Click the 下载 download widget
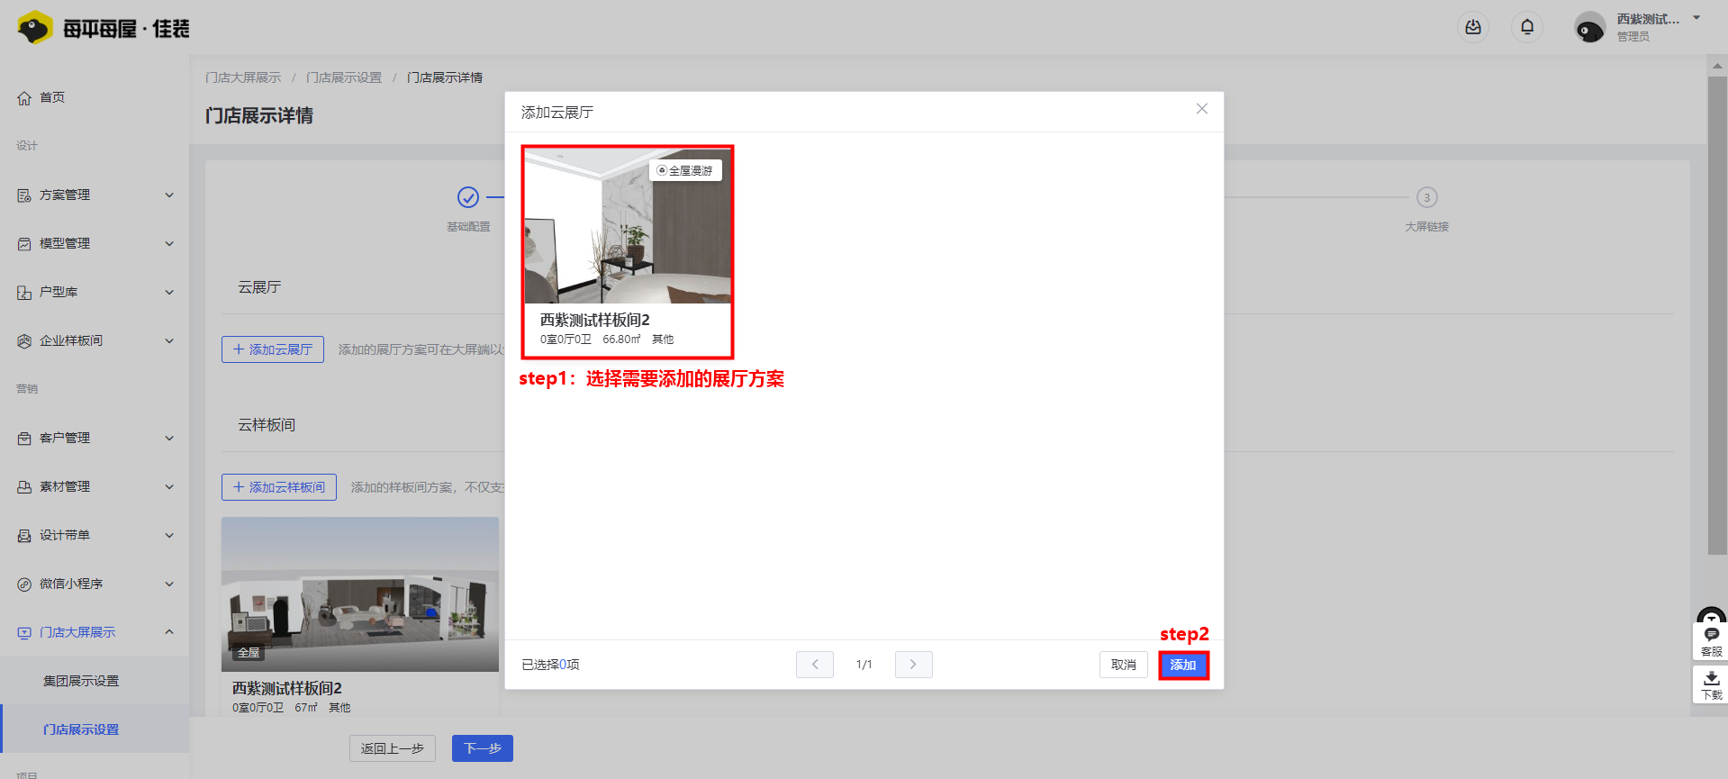Image resolution: width=1728 pixels, height=779 pixels. pos(1711,684)
